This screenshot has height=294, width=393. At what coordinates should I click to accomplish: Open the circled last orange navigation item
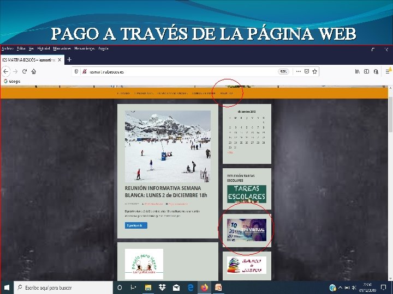click(227, 93)
